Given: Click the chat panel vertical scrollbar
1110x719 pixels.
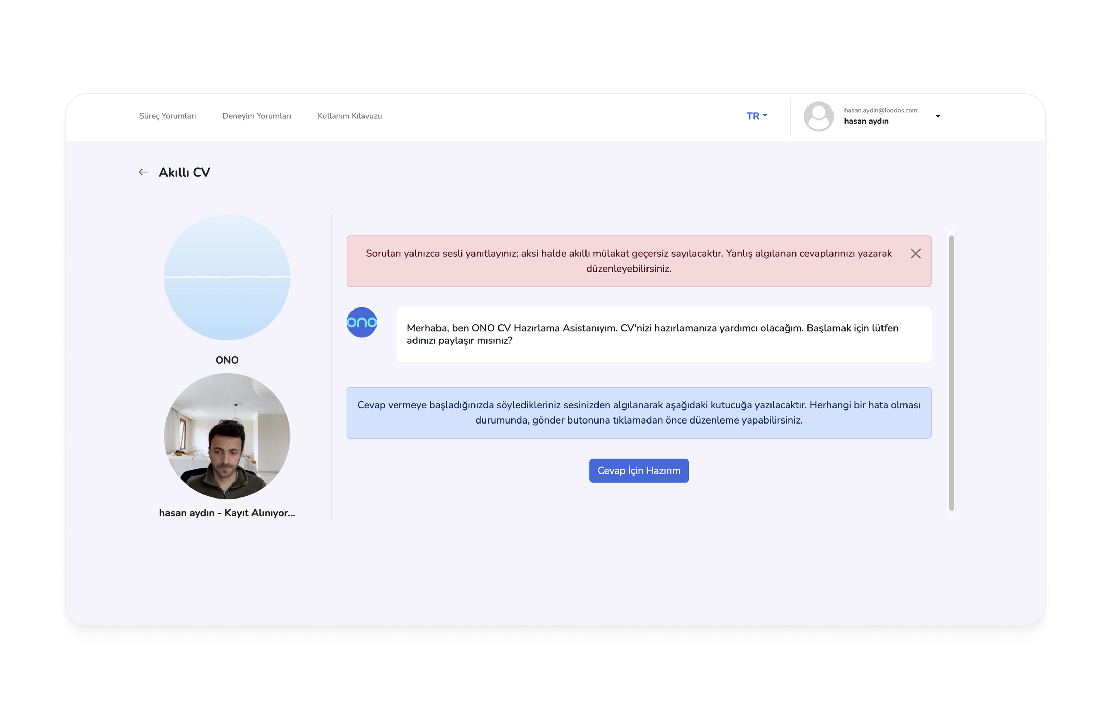Looking at the screenshot, I should coord(951,373).
